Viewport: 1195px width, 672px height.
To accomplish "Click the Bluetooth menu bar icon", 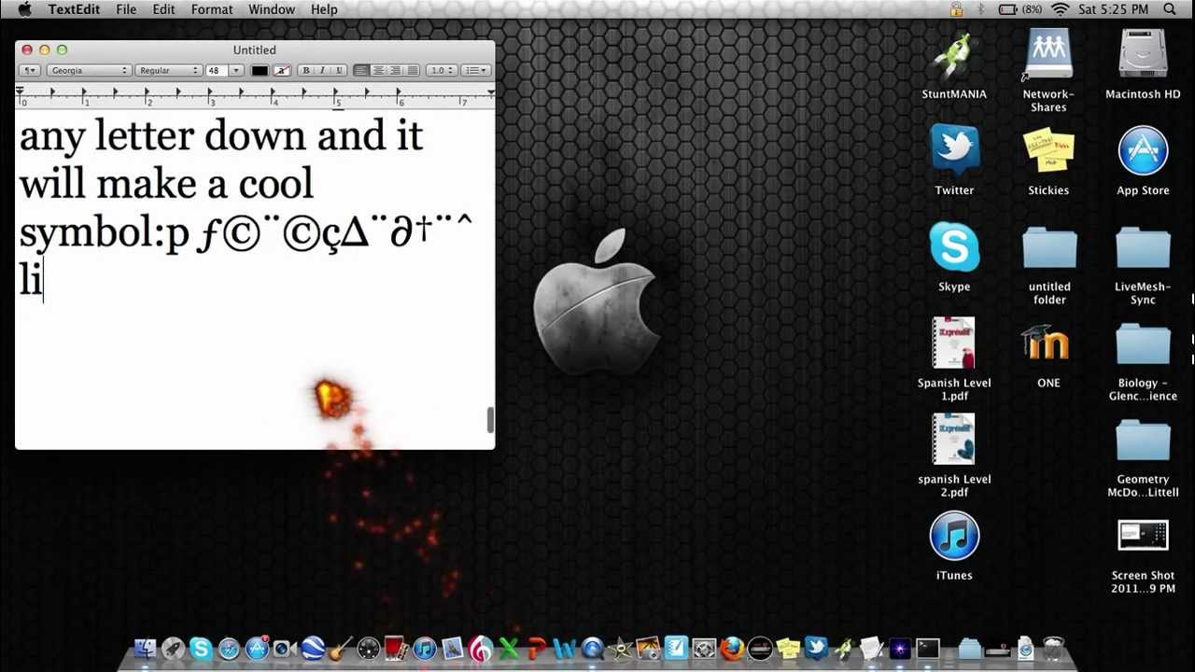I will click(x=981, y=9).
